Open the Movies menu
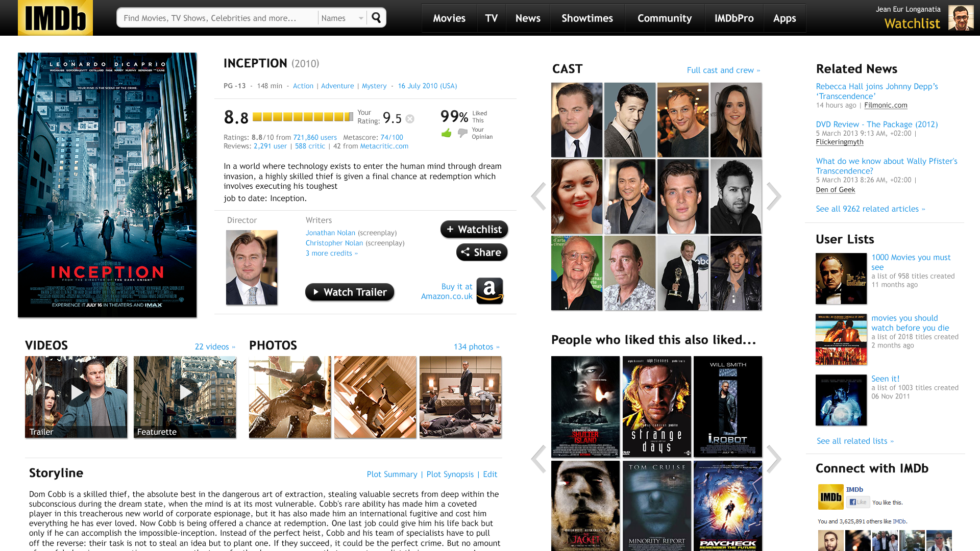Image resolution: width=980 pixels, height=551 pixels. point(449,18)
